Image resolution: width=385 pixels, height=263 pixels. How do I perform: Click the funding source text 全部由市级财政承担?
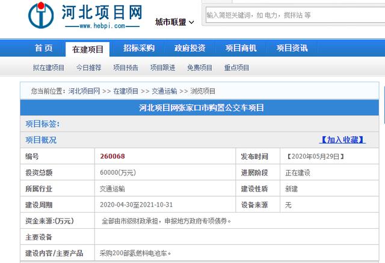130,221
